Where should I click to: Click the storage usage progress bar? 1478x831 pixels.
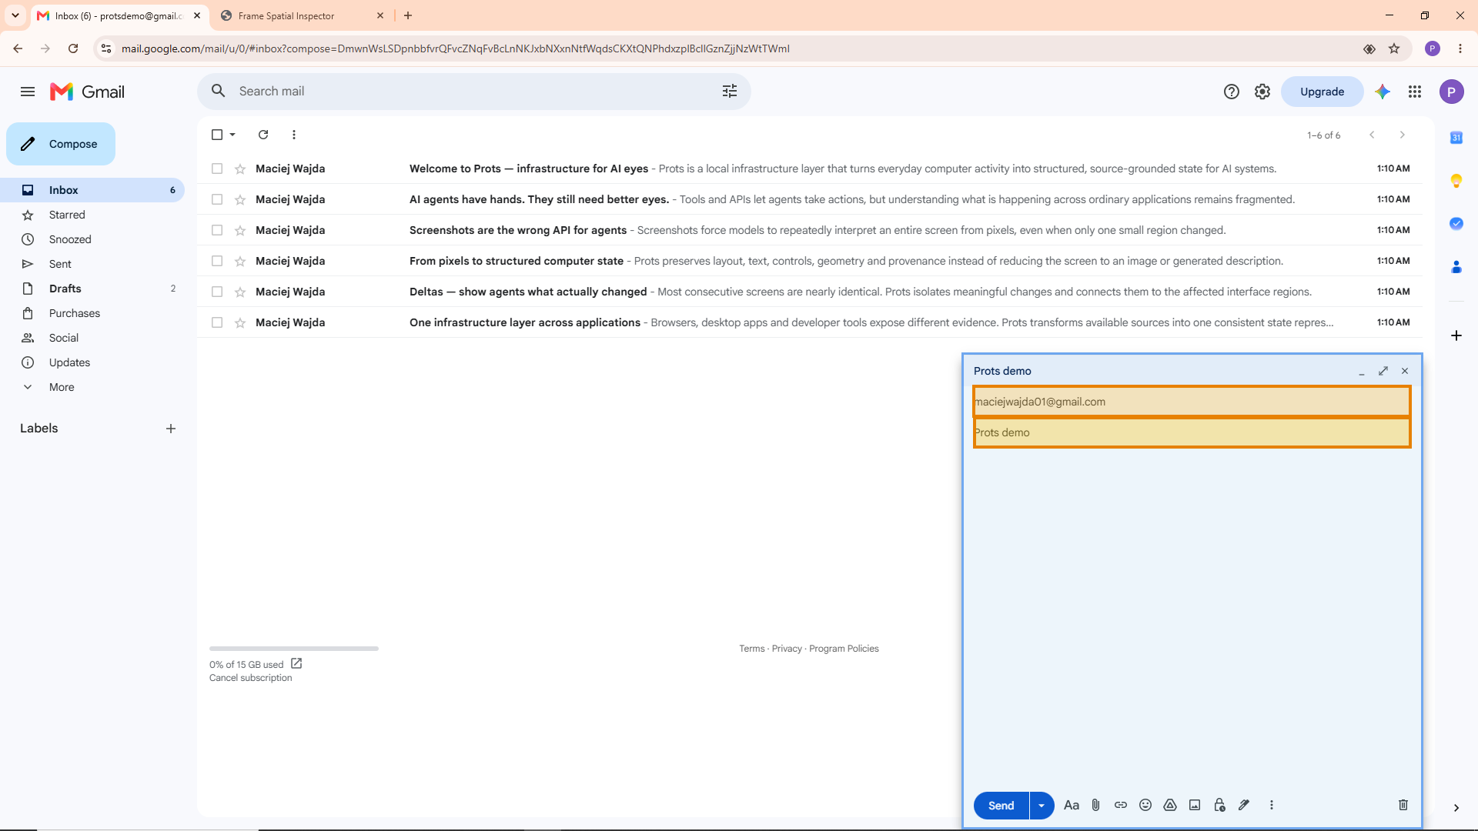pyautogui.click(x=294, y=649)
